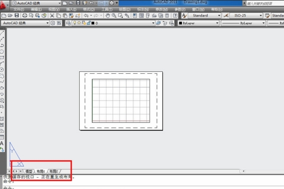
Task: Click the black layer 0 color swatch
Action: point(93,23)
